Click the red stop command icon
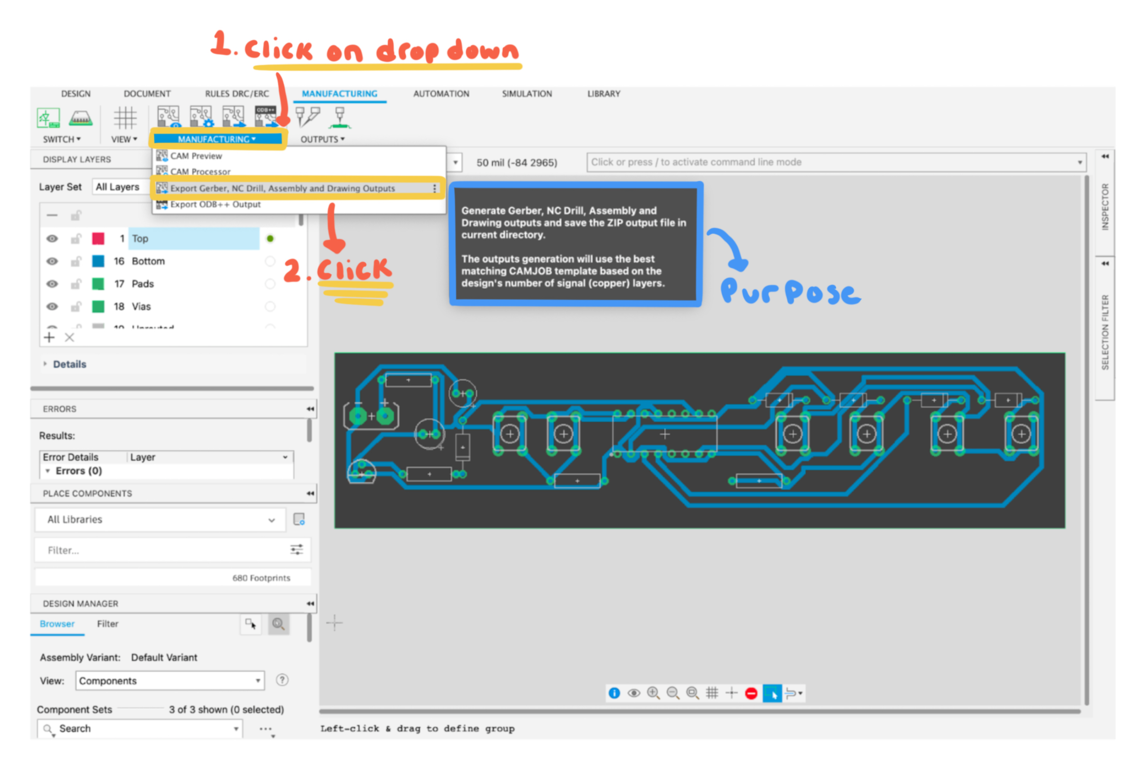 coord(751,693)
